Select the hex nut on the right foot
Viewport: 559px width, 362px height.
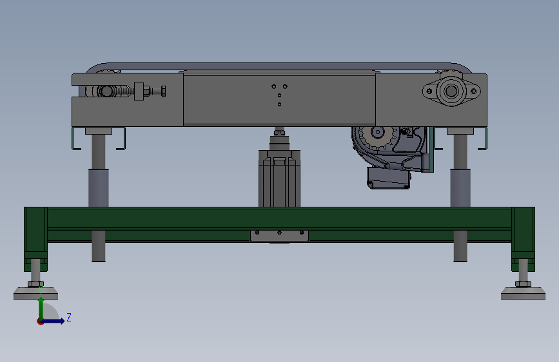pos(523,284)
